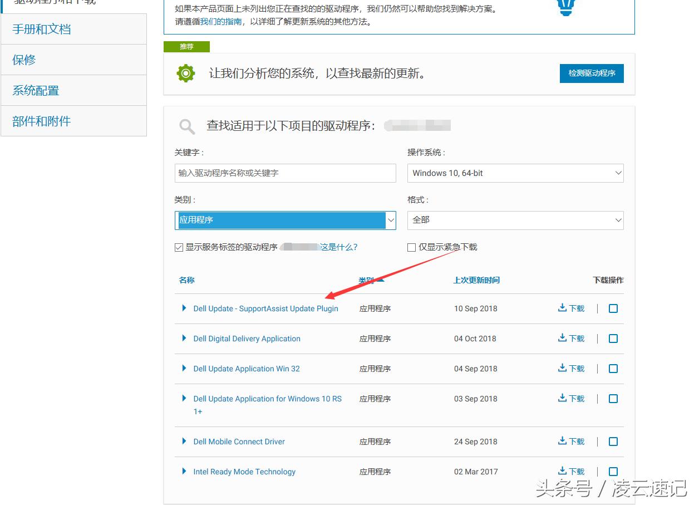Open the 类别 dropdown showing 应用程序
The image size is (699, 505).
click(x=285, y=220)
